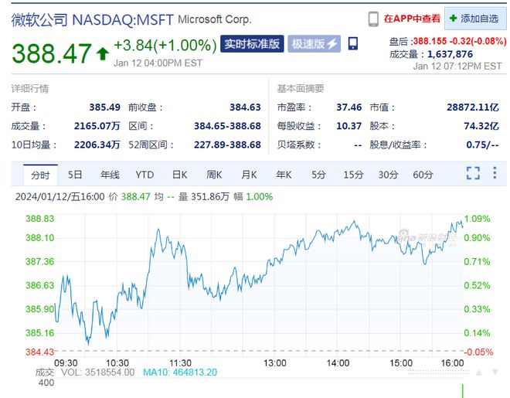
Task: Show the YTD chart tab
Action: (144, 175)
